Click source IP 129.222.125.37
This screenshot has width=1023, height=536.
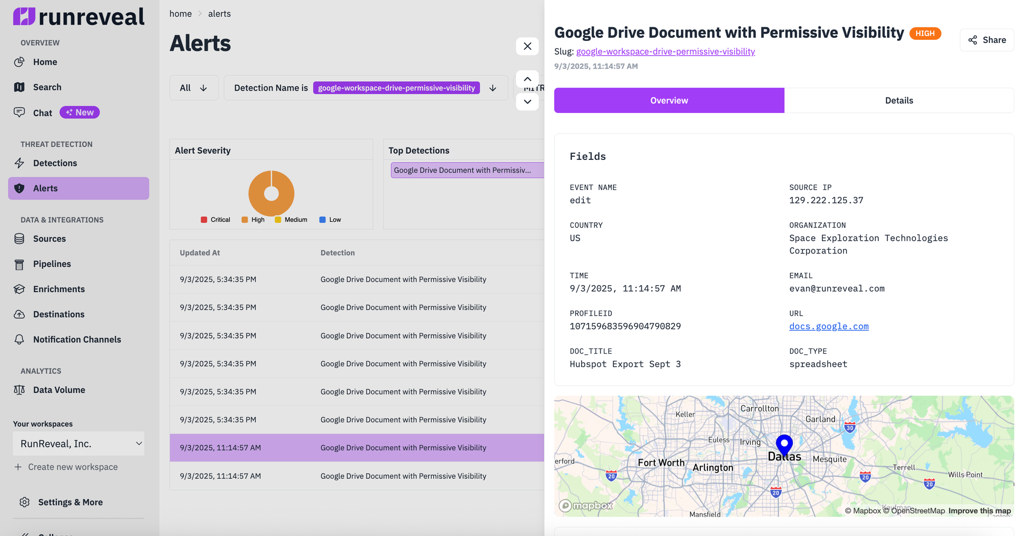[x=826, y=200]
